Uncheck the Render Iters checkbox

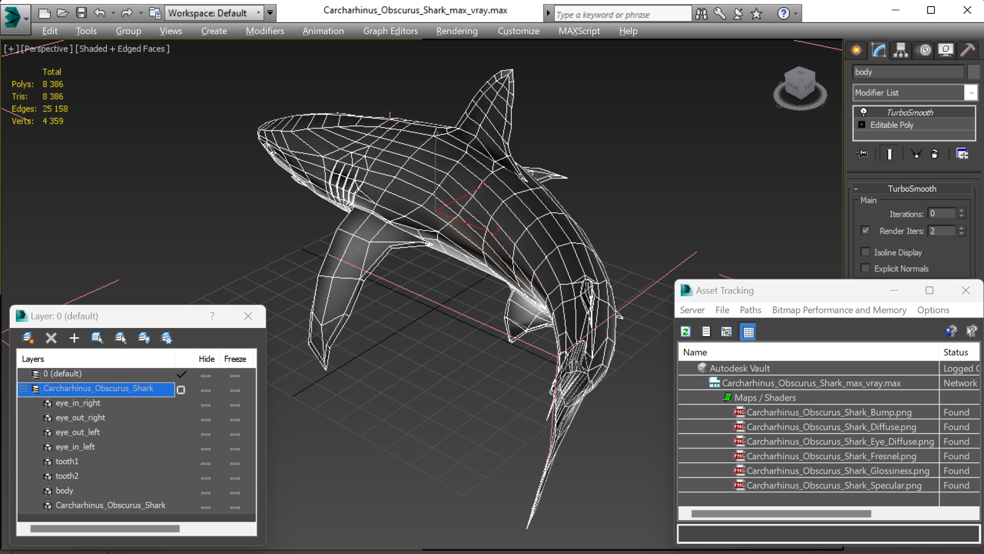coord(866,231)
